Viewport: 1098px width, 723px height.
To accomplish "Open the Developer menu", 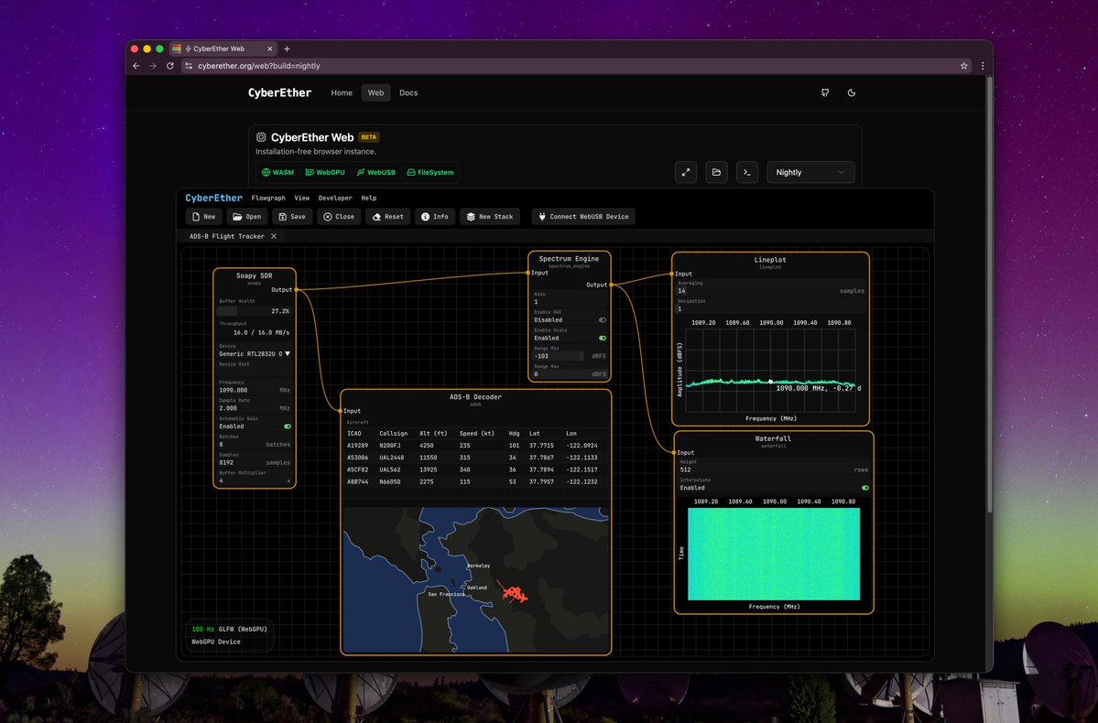I will pos(335,198).
